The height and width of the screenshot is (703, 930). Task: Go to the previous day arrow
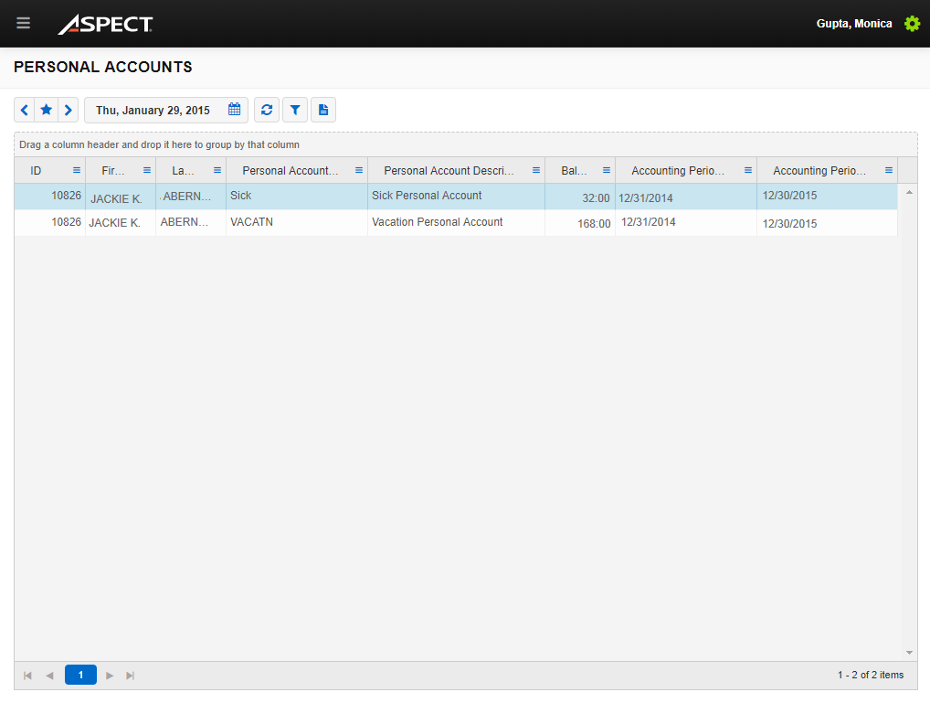click(24, 109)
